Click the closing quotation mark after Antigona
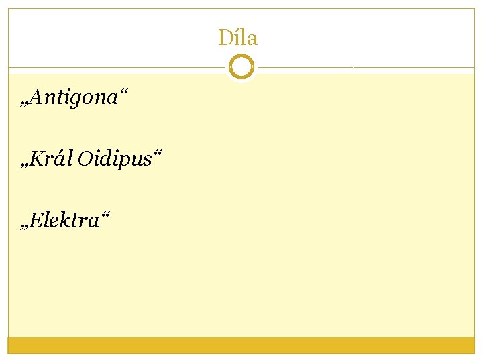 coord(123,93)
